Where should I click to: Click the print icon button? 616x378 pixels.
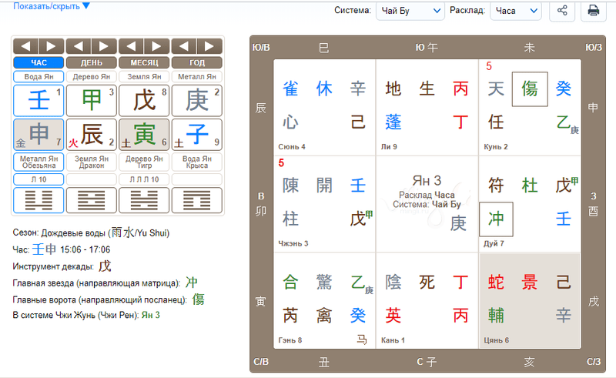(x=594, y=11)
